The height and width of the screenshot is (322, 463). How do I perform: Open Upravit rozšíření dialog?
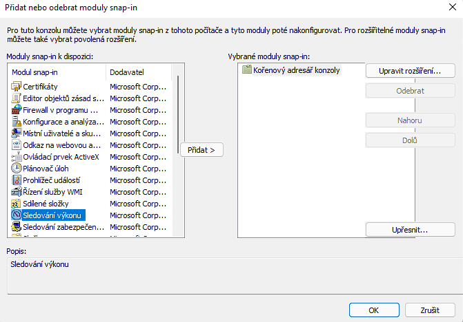pyautogui.click(x=410, y=71)
